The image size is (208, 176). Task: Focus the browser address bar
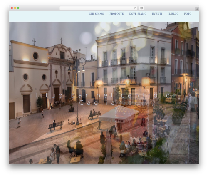(98, 8)
